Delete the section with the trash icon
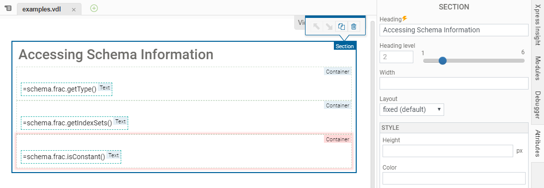Screen dimensions: 544x188 pyautogui.click(x=354, y=26)
